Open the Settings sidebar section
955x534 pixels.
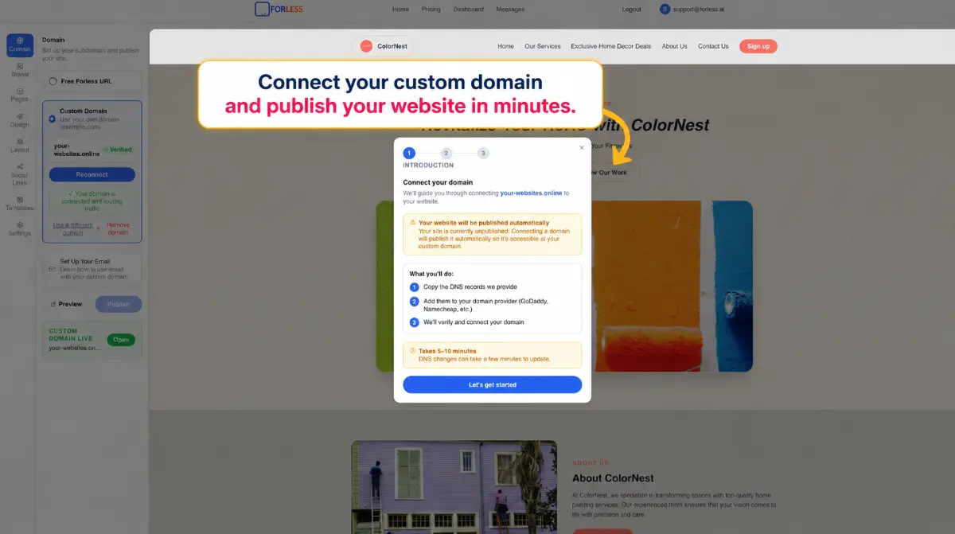click(x=20, y=229)
